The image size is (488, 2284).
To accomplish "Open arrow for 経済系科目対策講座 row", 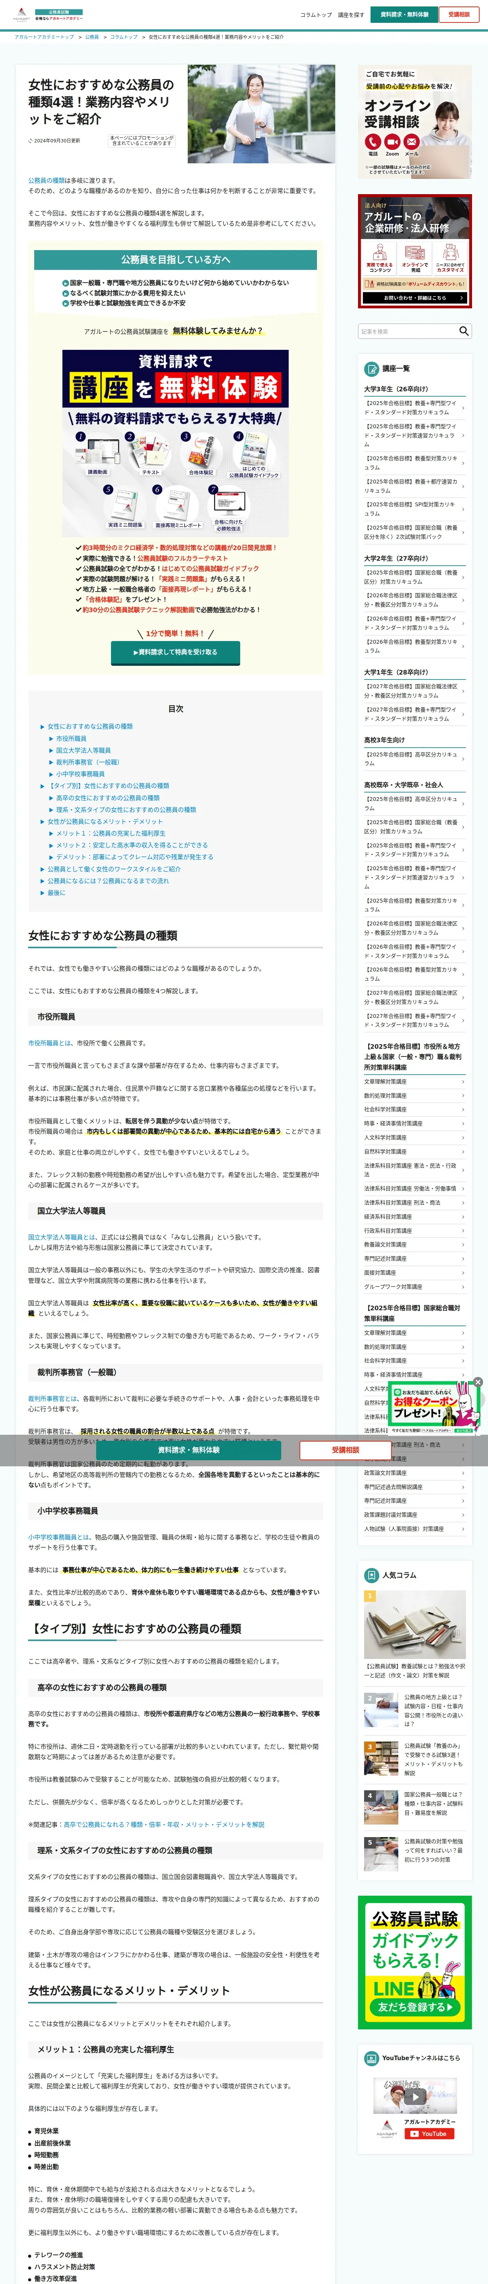I will point(463,1217).
